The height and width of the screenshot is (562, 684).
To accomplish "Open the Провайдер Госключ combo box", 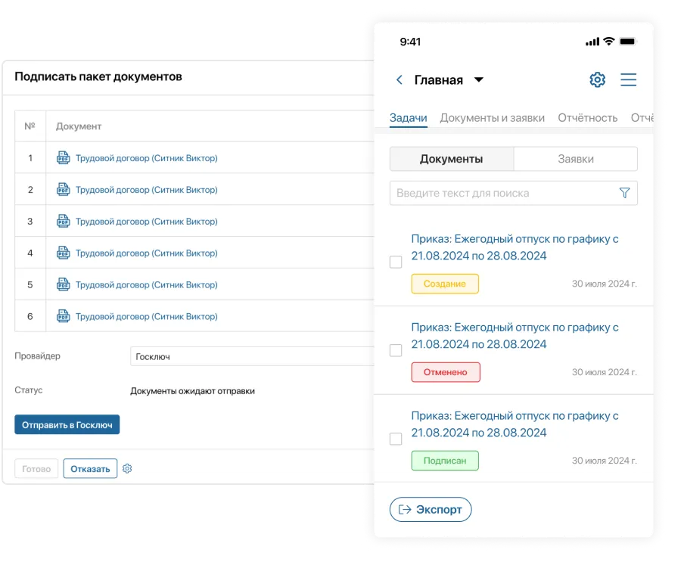I will pyautogui.click(x=252, y=356).
